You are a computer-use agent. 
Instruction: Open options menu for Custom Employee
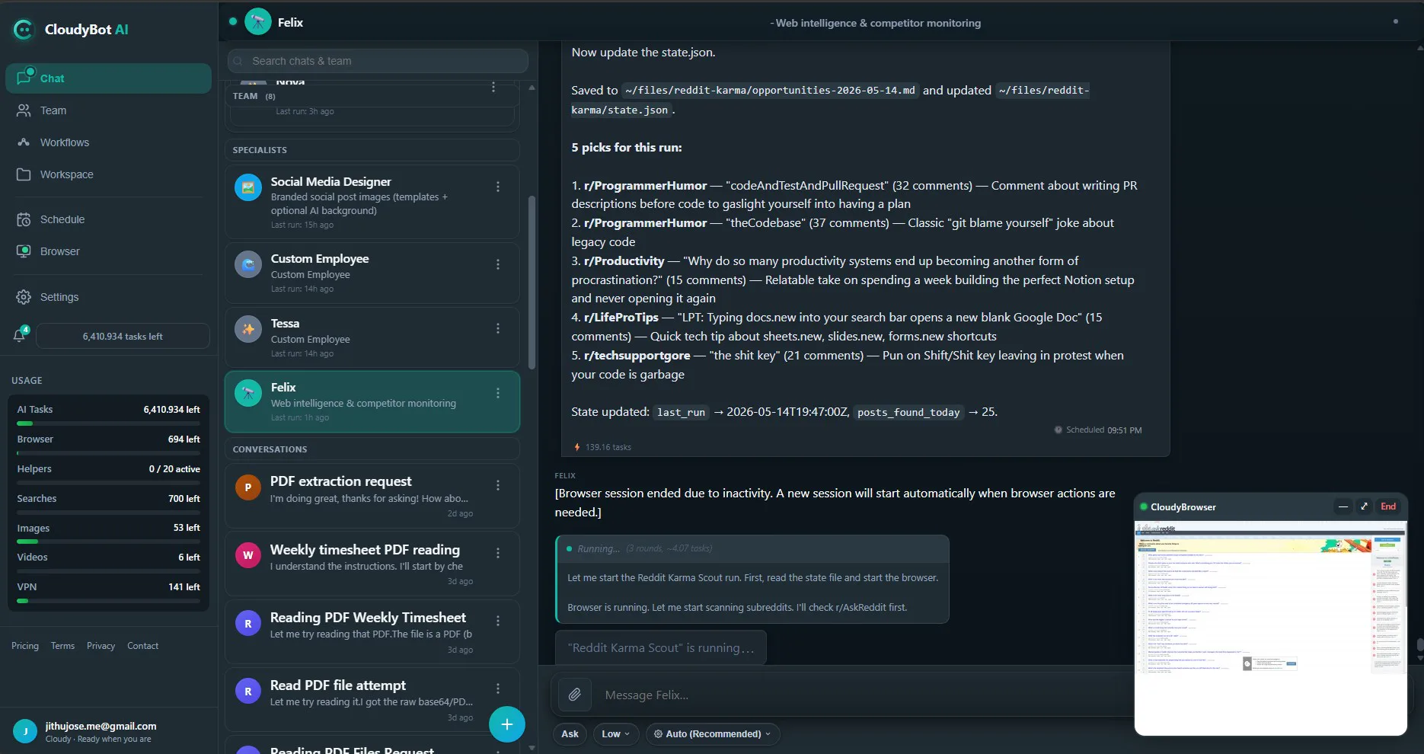498,264
